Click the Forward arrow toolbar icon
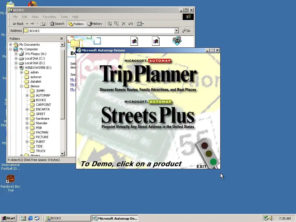296x222 pixels. point(32,24)
